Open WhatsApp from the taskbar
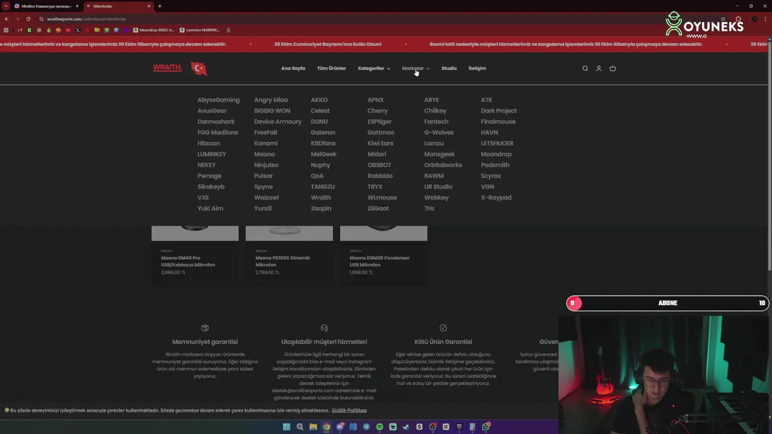The height and width of the screenshot is (434, 772). tap(486, 427)
